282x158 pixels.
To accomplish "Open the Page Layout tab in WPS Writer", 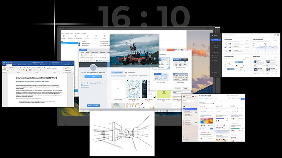I will [x=94, y=52].
